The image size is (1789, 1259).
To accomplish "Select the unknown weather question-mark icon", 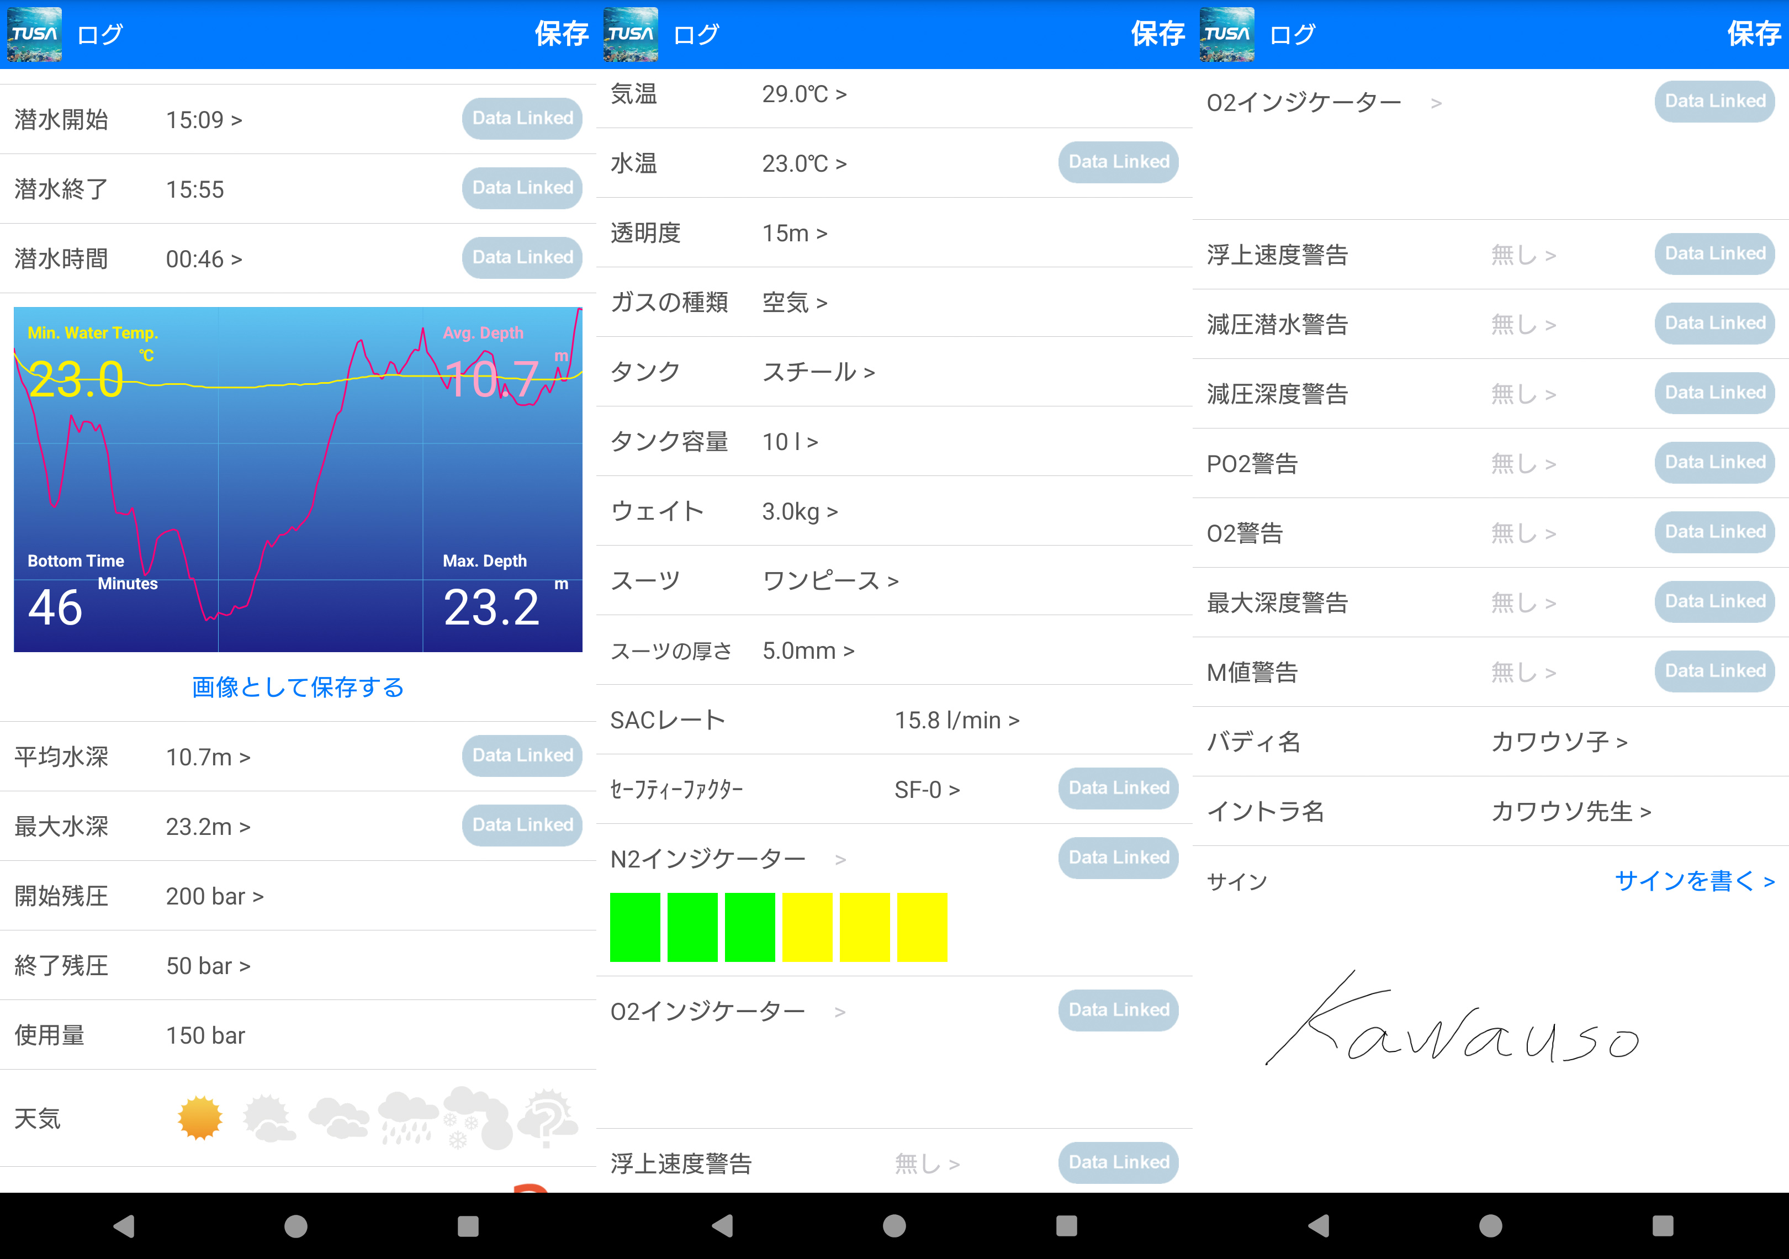I will tap(548, 1118).
